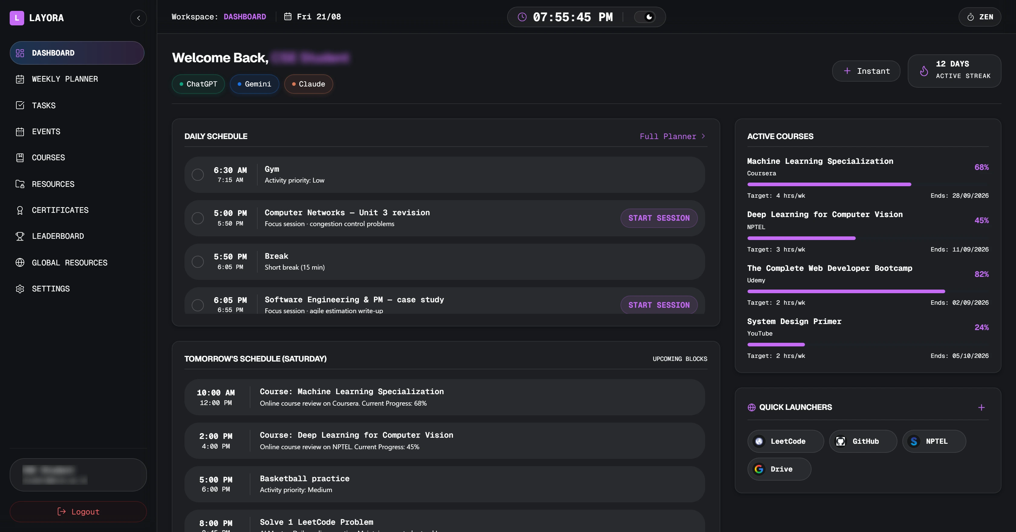Click the Upcoming Blocks label
The image size is (1016, 532).
pos(679,359)
